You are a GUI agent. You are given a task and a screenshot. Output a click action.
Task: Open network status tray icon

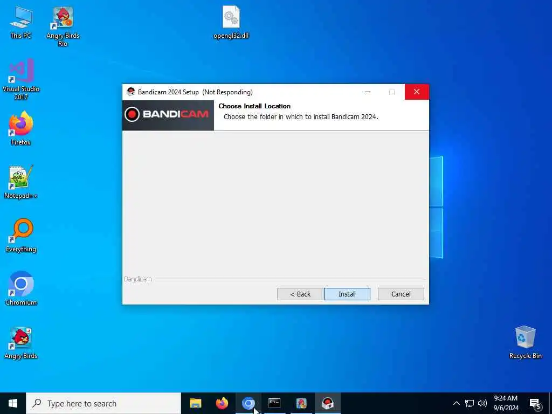coord(470,403)
